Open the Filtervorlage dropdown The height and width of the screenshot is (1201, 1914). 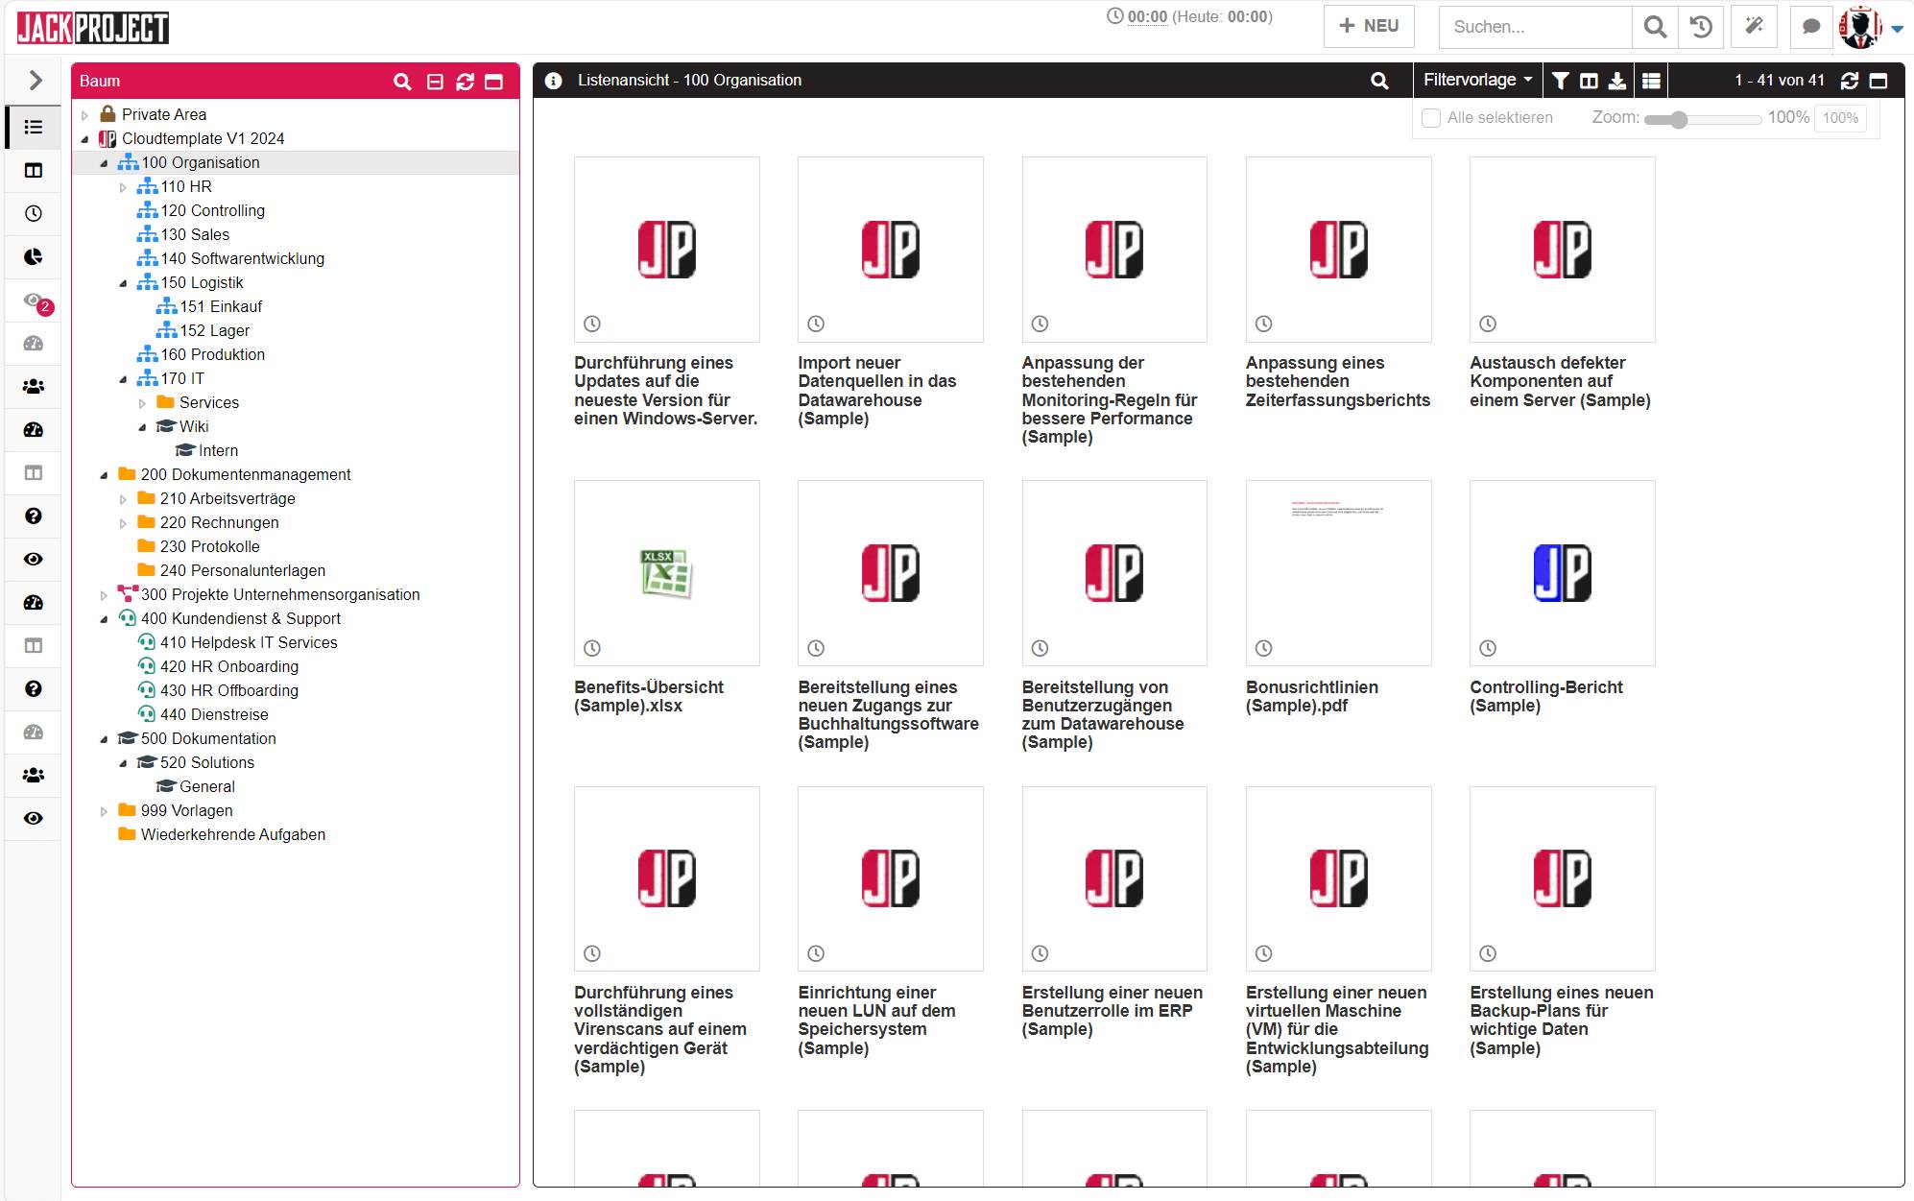pos(1477,81)
